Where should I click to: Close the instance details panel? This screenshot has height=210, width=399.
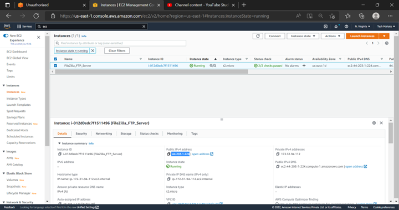(x=381, y=123)
